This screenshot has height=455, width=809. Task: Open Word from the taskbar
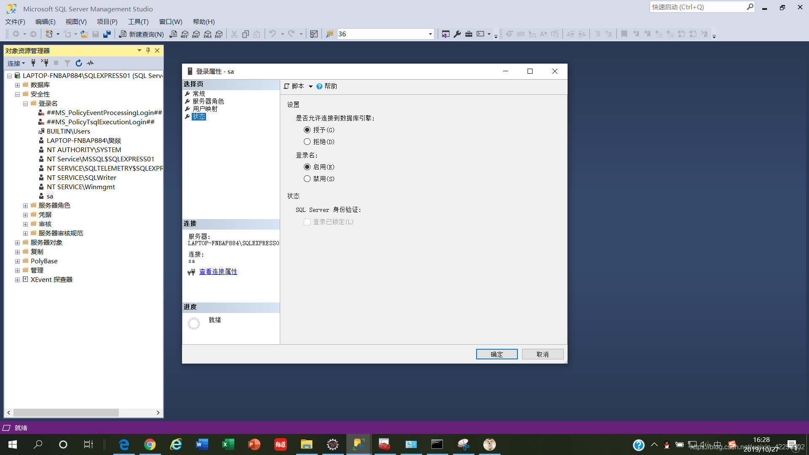point(202,444)
